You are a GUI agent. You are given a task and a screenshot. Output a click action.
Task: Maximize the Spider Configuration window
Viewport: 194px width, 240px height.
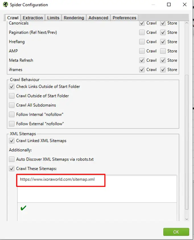(x=169, y=5)
